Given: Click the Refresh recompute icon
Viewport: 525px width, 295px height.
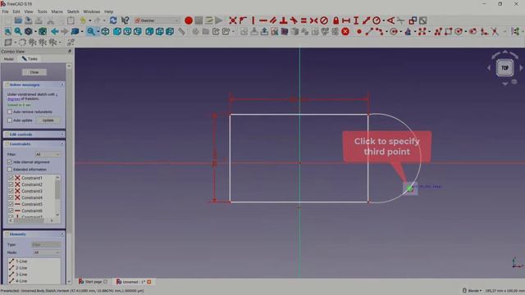Looking at the screenshot, I should click(113, 20).
